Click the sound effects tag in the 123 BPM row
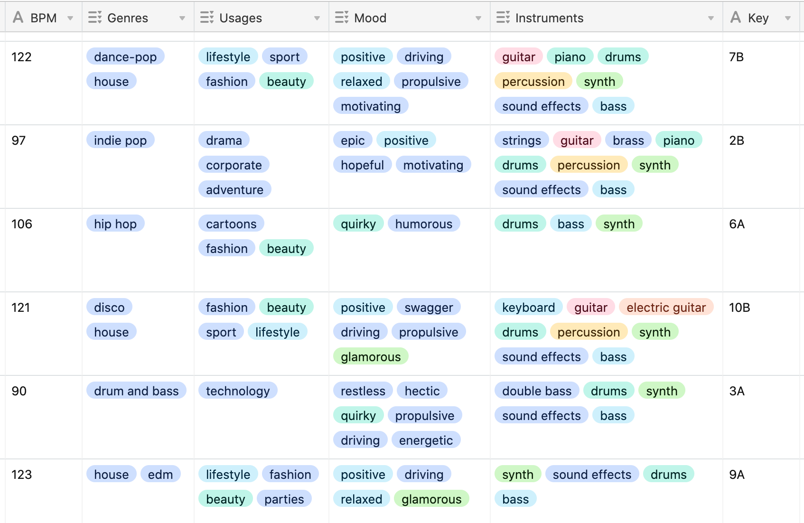This screenshot has height=523, width=804. [592, 475]
